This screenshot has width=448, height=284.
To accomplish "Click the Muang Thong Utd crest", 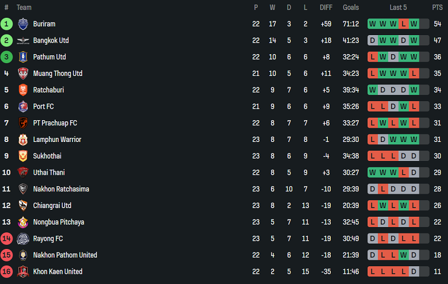I will tap(23, 74).
